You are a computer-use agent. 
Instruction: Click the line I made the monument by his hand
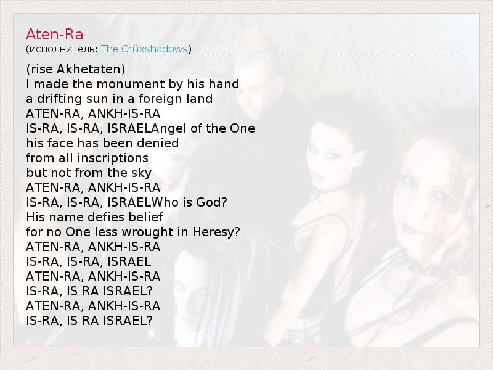[x=132, y=84]
